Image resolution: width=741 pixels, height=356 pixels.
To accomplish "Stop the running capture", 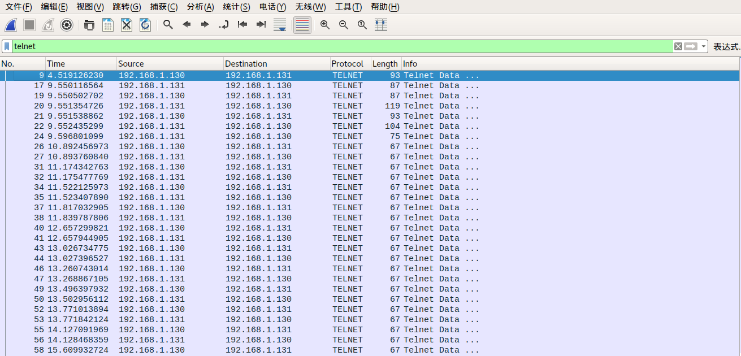I will [29, 25].
